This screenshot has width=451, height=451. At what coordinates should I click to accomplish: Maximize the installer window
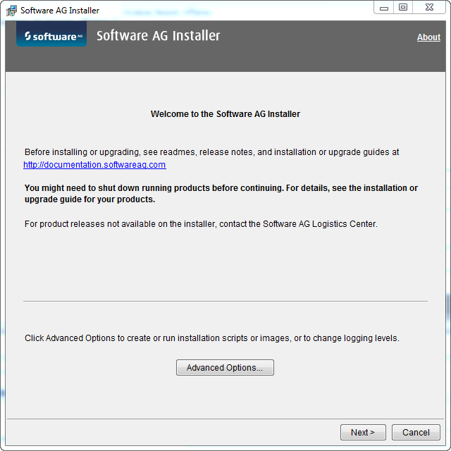[403, 7]
